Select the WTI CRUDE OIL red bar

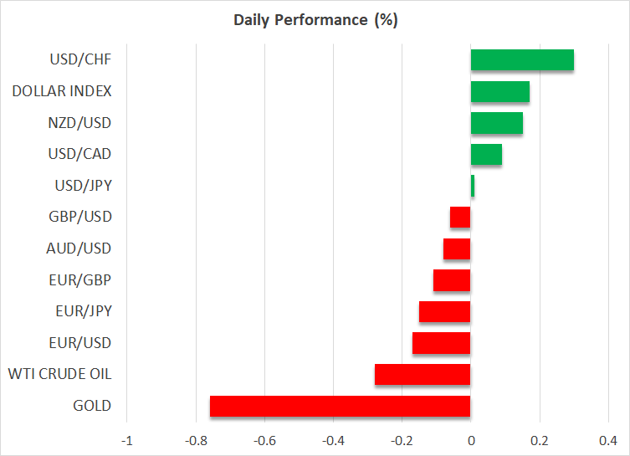423,374
